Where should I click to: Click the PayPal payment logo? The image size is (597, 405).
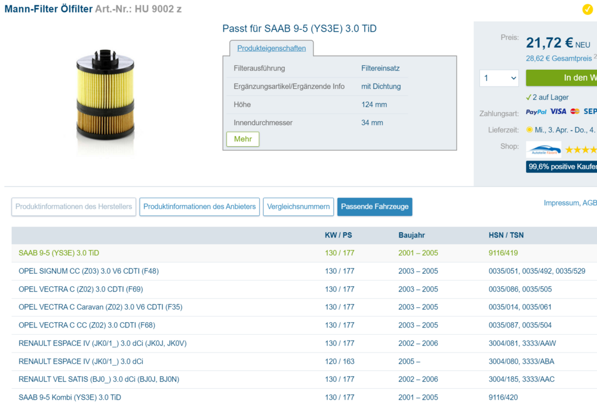click(536, 112)
